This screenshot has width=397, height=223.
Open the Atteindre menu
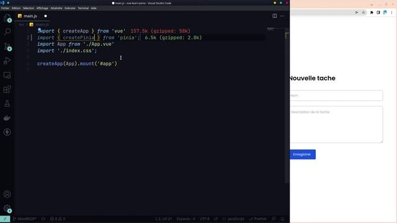click(x=56, y=8)
